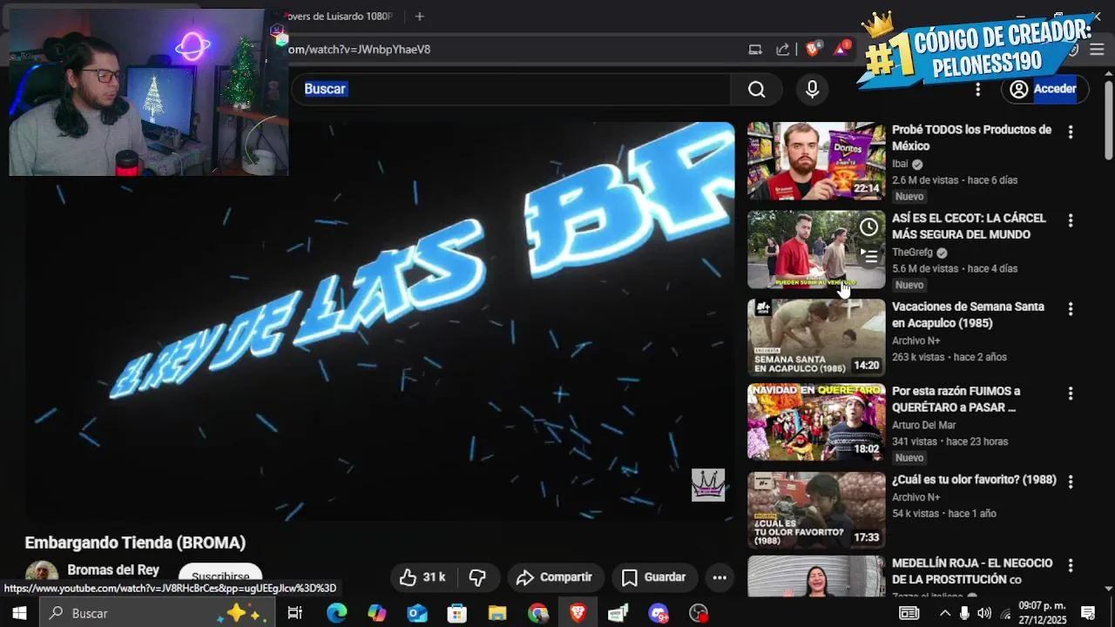
Task: Open a new browser tab with plus button
Action: click(420, 17)
